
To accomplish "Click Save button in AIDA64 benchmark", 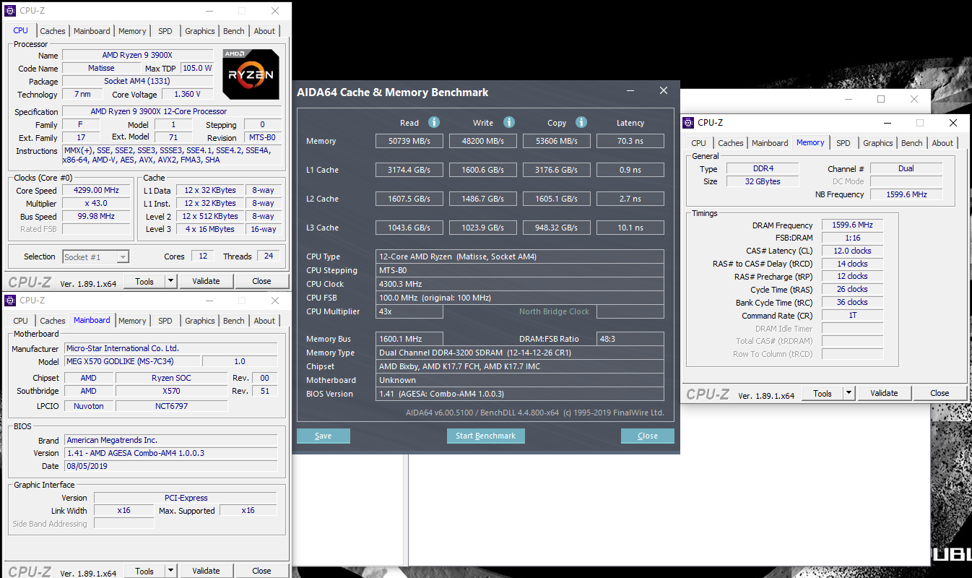I will (324, 436).
